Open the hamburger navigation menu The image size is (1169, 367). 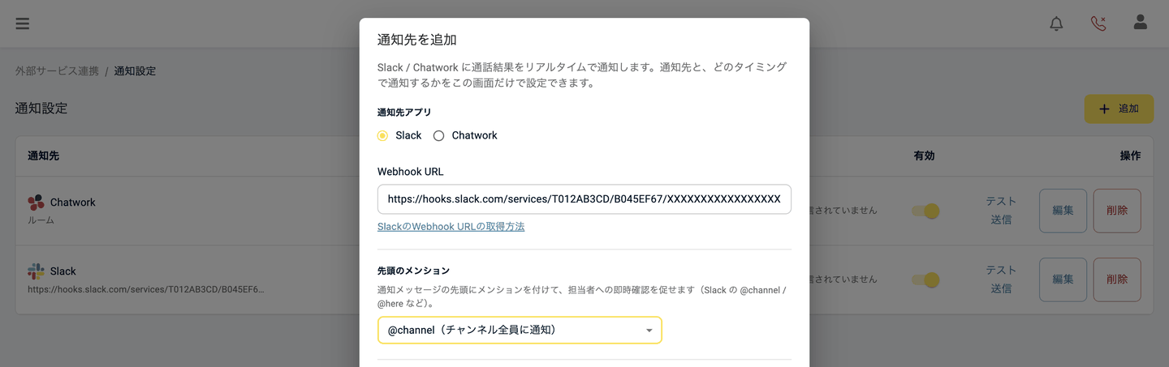(23, 23)
